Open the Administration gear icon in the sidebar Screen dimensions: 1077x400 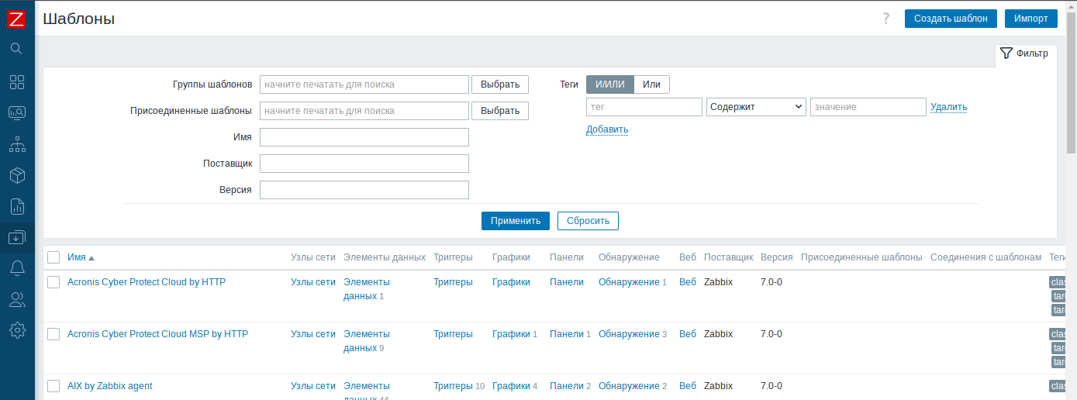click(17, 330)
